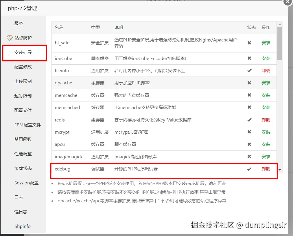
Task: Click the ionCube status cross icon
Action: pos(249,58)
